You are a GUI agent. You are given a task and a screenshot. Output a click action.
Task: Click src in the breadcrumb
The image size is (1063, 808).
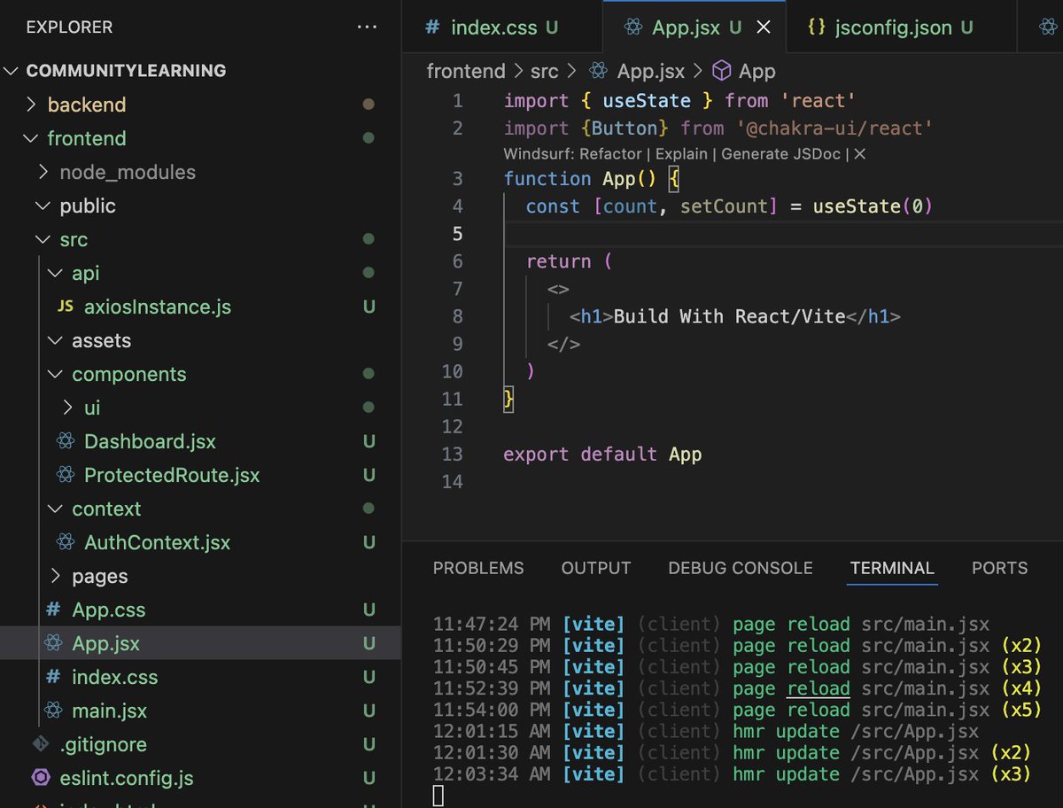coord(544,71)
